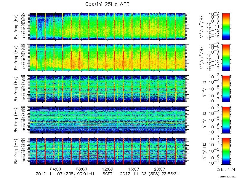Select the V²/m²/Hz unit label beside Ex color bar
Viewport: 237px width, 178px height.
pyautogui.click(x=202, y=27)
